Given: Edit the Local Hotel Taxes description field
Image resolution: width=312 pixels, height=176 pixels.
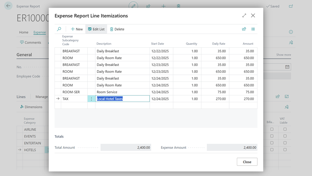Looking at the screenshot, I should click(x=122, y=99).
